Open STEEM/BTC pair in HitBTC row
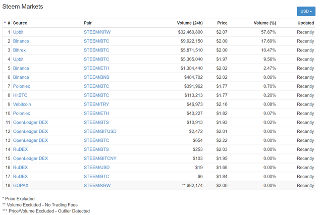 coord(96,95)
